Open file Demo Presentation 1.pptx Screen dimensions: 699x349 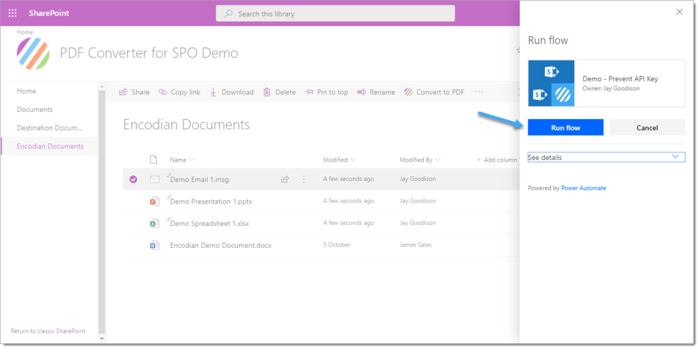[x=211, y=201]
